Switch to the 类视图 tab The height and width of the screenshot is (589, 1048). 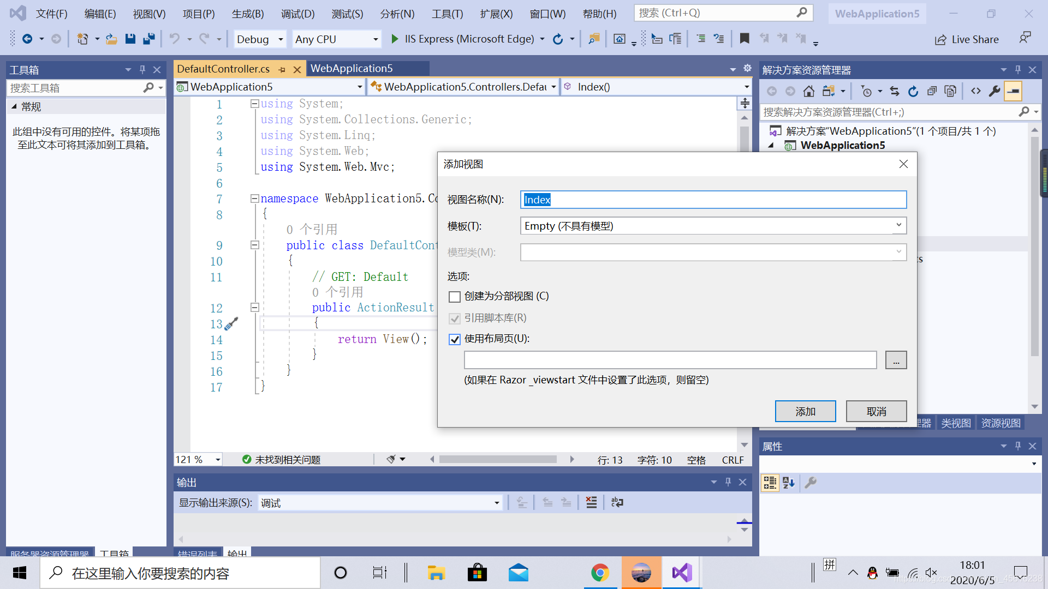(x=956, y=423)
